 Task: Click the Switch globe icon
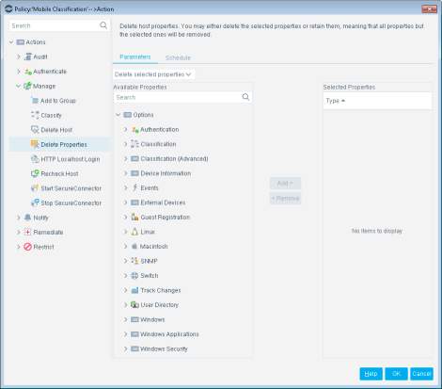tap(134, 275)
